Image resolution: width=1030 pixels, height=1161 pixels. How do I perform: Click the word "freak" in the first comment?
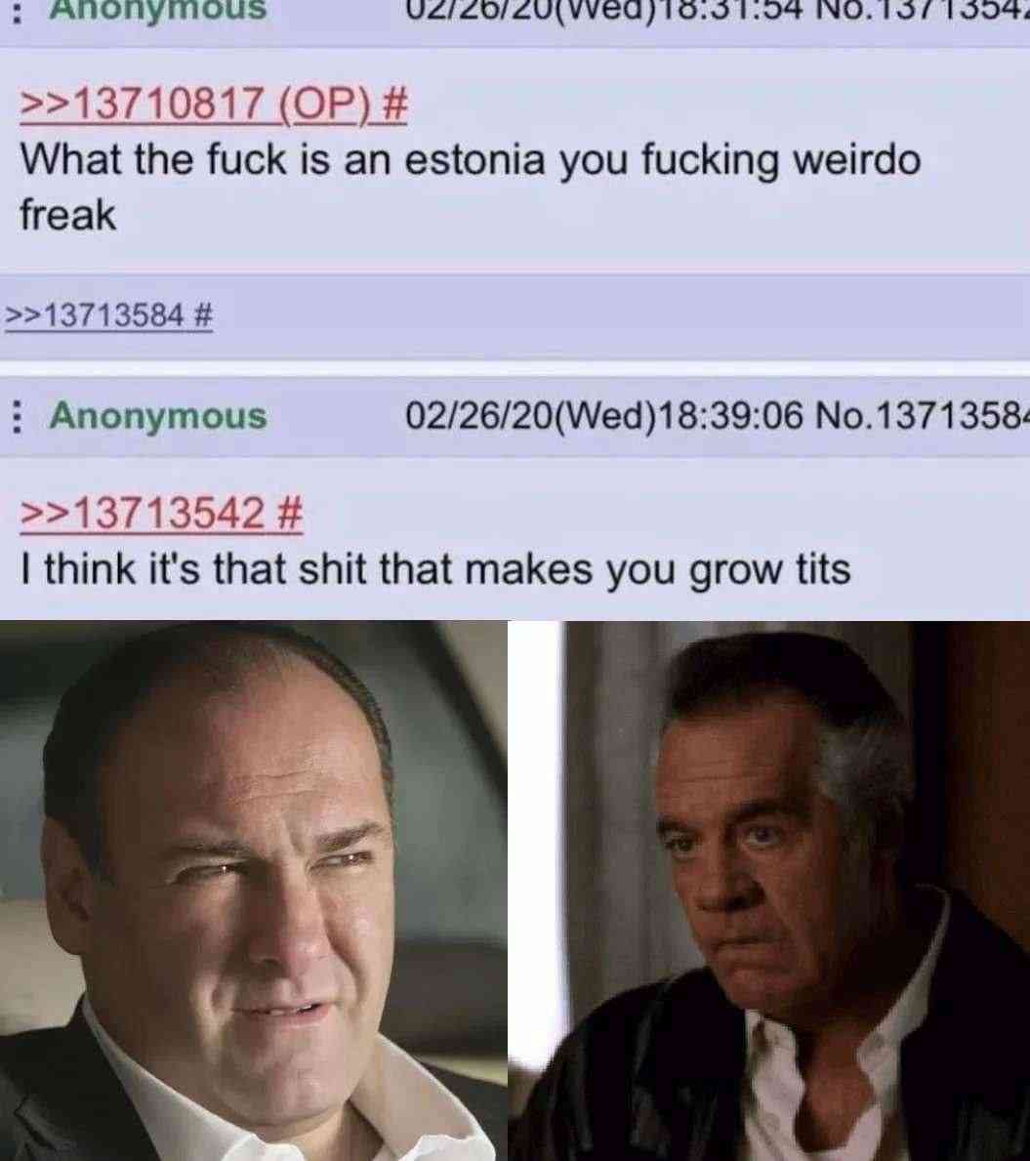(x=68, y=216)
